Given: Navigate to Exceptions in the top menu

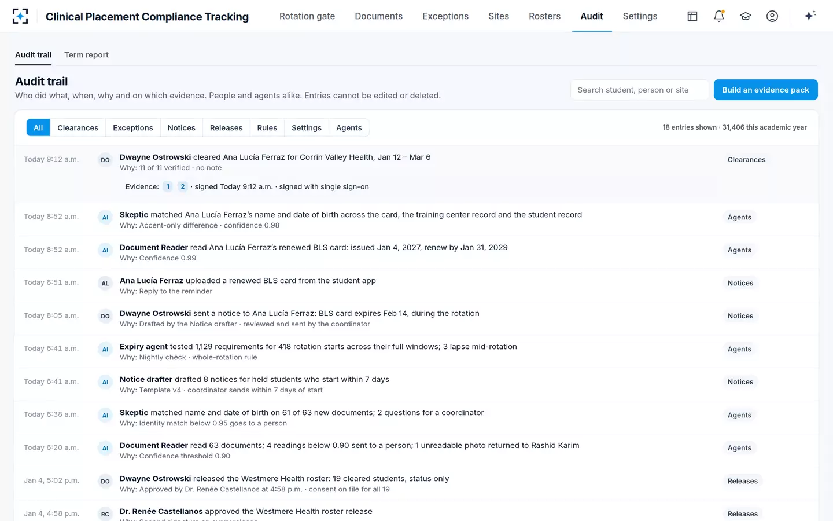Looking at the screenshot, I should [x=445, y=16].
